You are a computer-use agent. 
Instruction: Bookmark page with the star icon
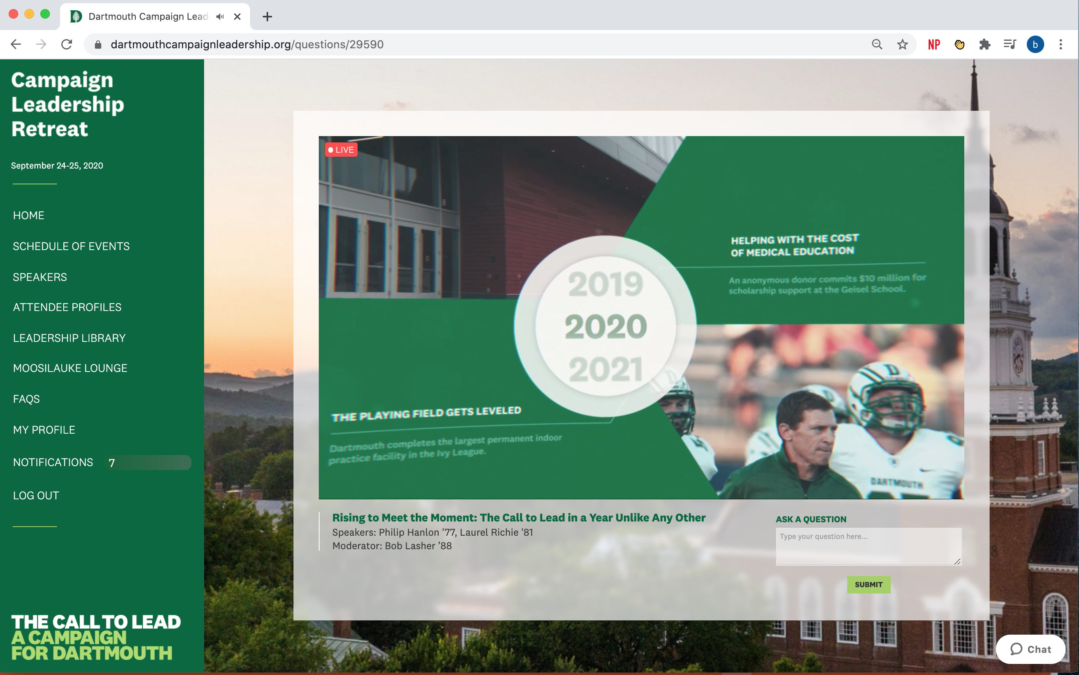(x=902, y=44)
